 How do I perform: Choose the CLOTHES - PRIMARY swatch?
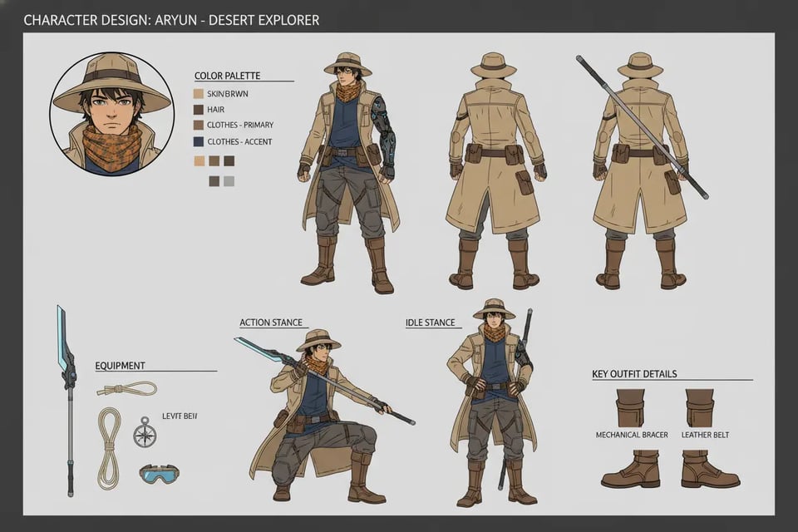(199, 125)
